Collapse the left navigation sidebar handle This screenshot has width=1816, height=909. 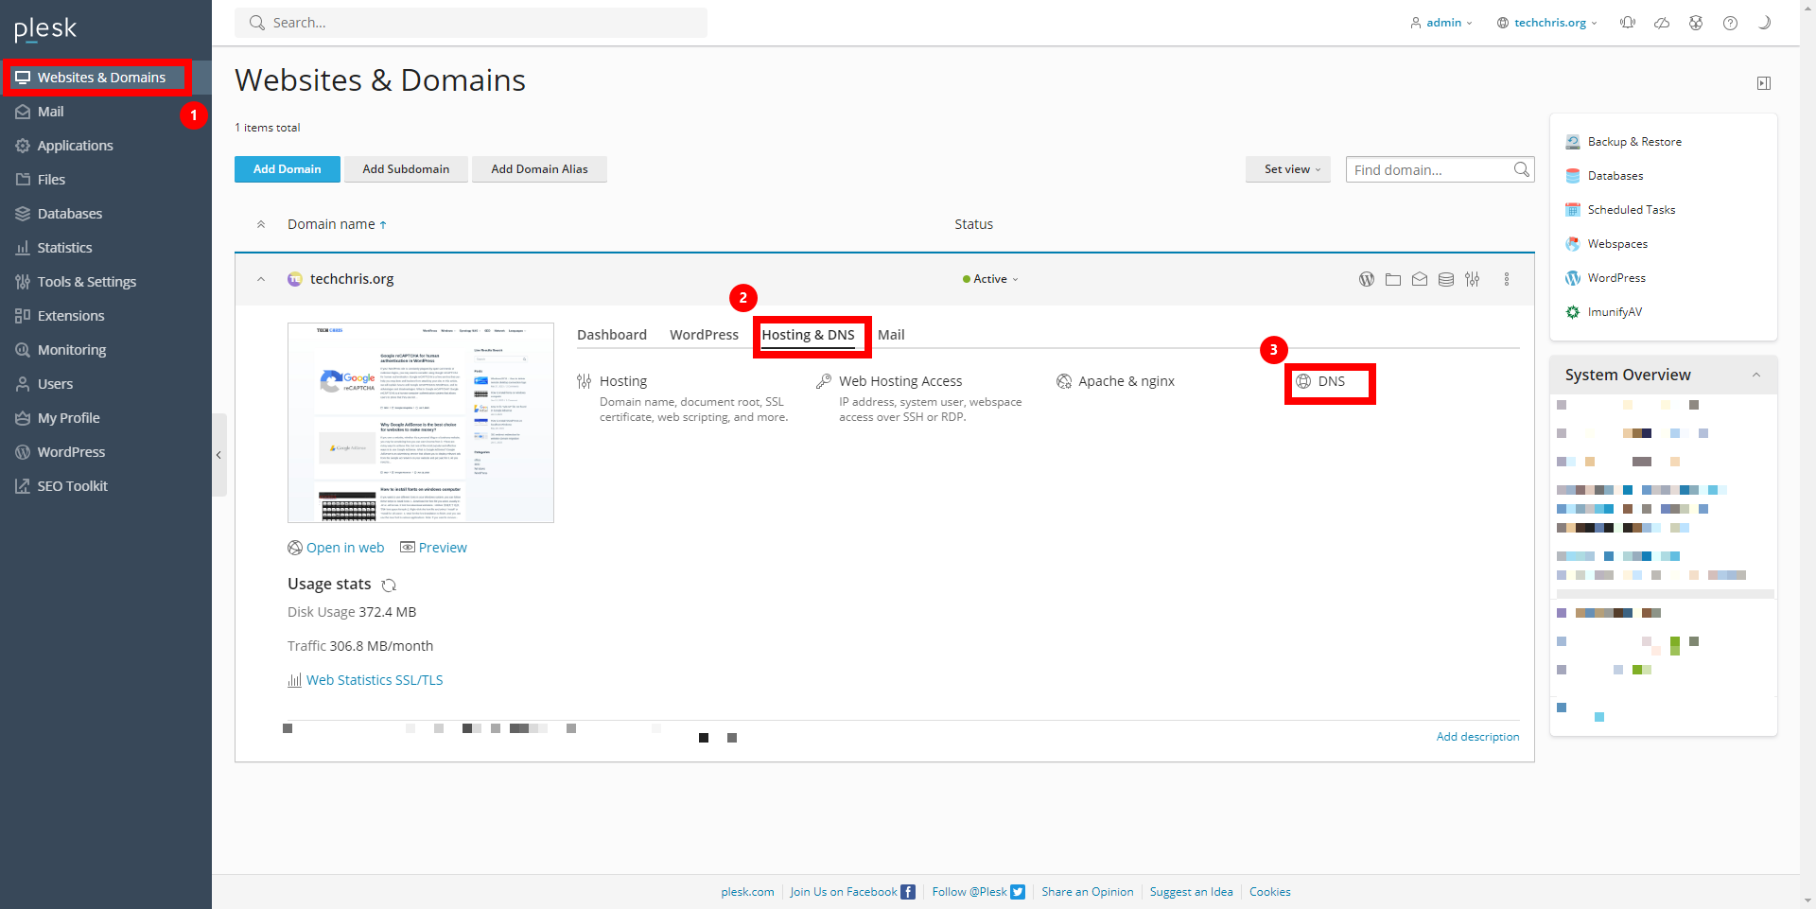(x=218, y=455)
